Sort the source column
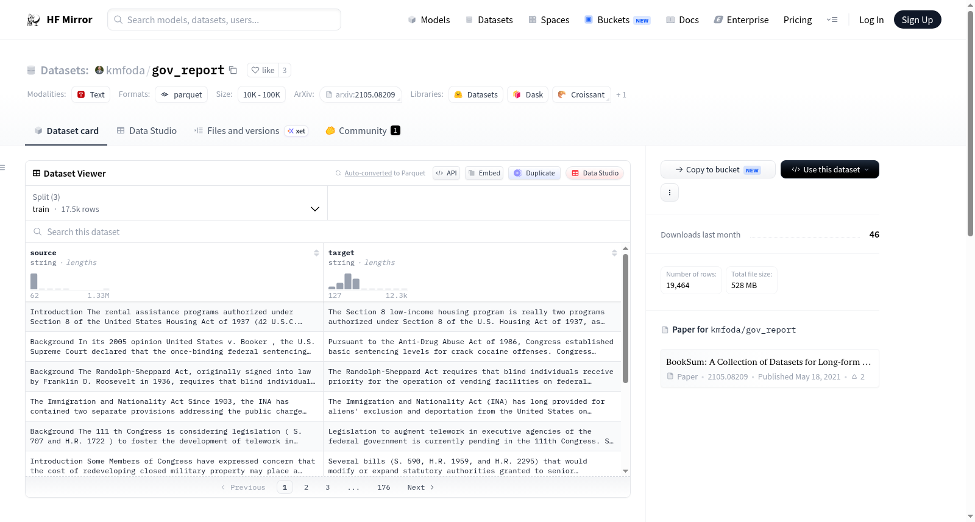This screenshot has width=975, height=522. coord(316,253)
